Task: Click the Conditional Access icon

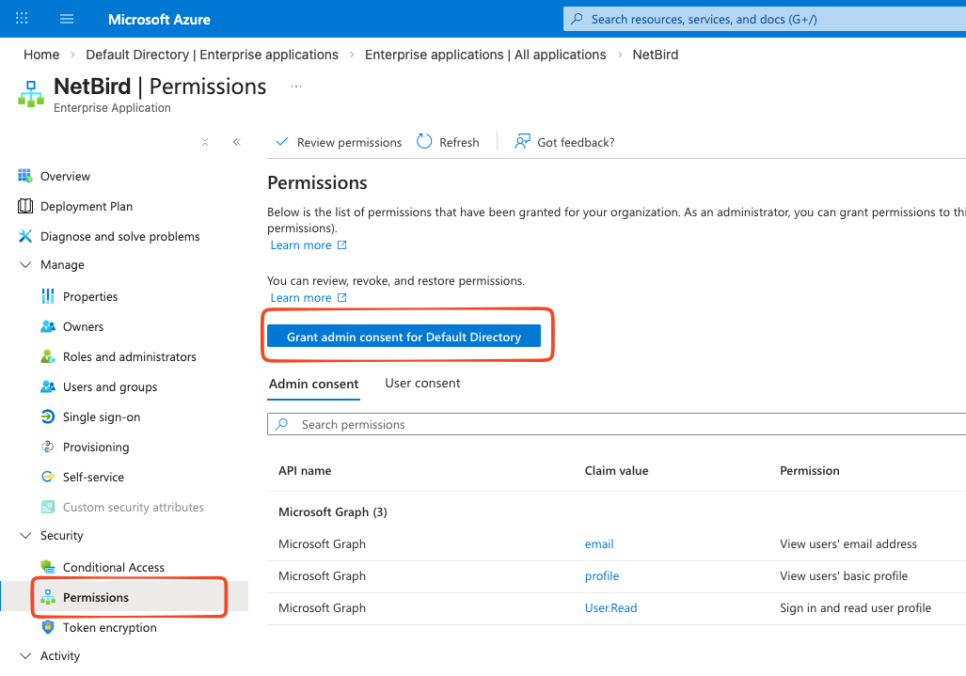Action: 48,567
